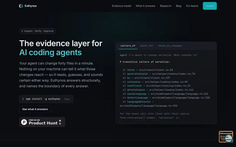Click the 'AI coding agents' headline text

pos(50,53)
